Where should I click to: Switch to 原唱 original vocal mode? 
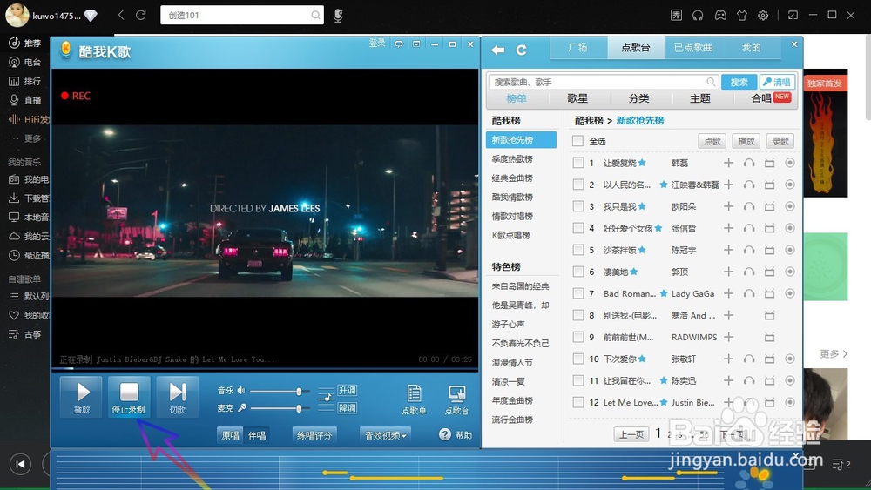click(230, 435)
